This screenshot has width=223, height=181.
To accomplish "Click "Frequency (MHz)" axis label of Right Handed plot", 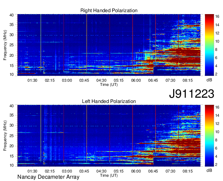I will point(5,45).
